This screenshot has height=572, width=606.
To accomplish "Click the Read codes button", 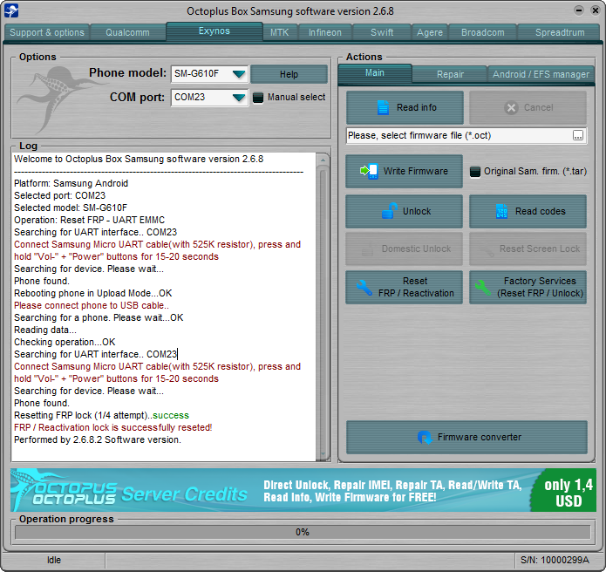I will (528, 211).
